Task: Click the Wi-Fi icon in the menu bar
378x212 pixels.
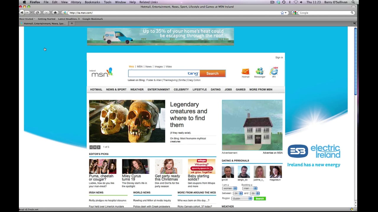Action: 296,2
